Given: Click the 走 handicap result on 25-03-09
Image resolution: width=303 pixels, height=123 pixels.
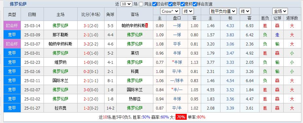Looking at the screenshot, I should click(x=277, y=35).
